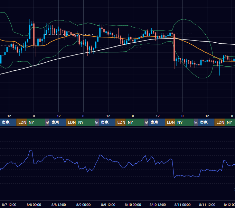Image resolution: width=235 pixels, height=208 pixels.
Task: Click the 8/9 00:00 time axis label
Action: tap(83, 205)
